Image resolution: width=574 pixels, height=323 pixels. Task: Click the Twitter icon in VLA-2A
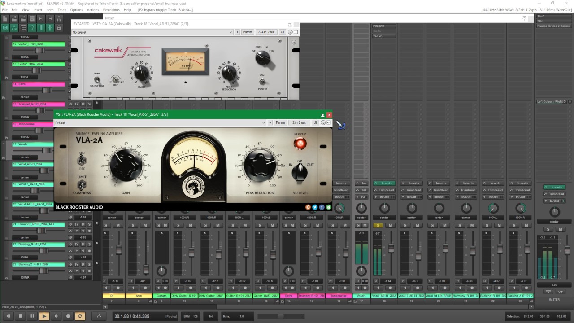click(x=315, y=207)
